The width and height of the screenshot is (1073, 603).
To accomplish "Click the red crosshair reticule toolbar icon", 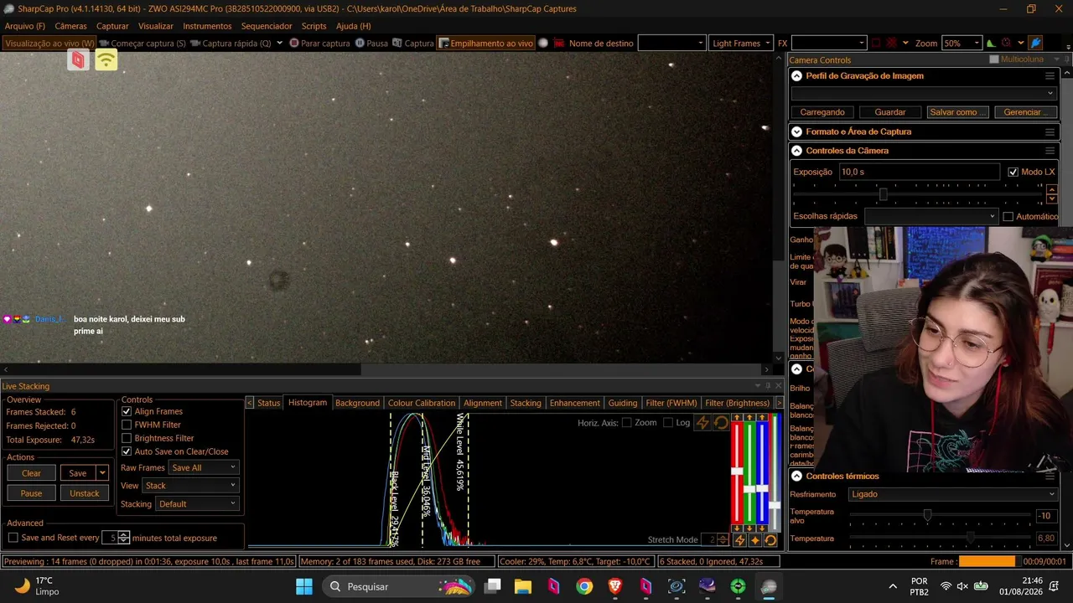I will point(893,44).
